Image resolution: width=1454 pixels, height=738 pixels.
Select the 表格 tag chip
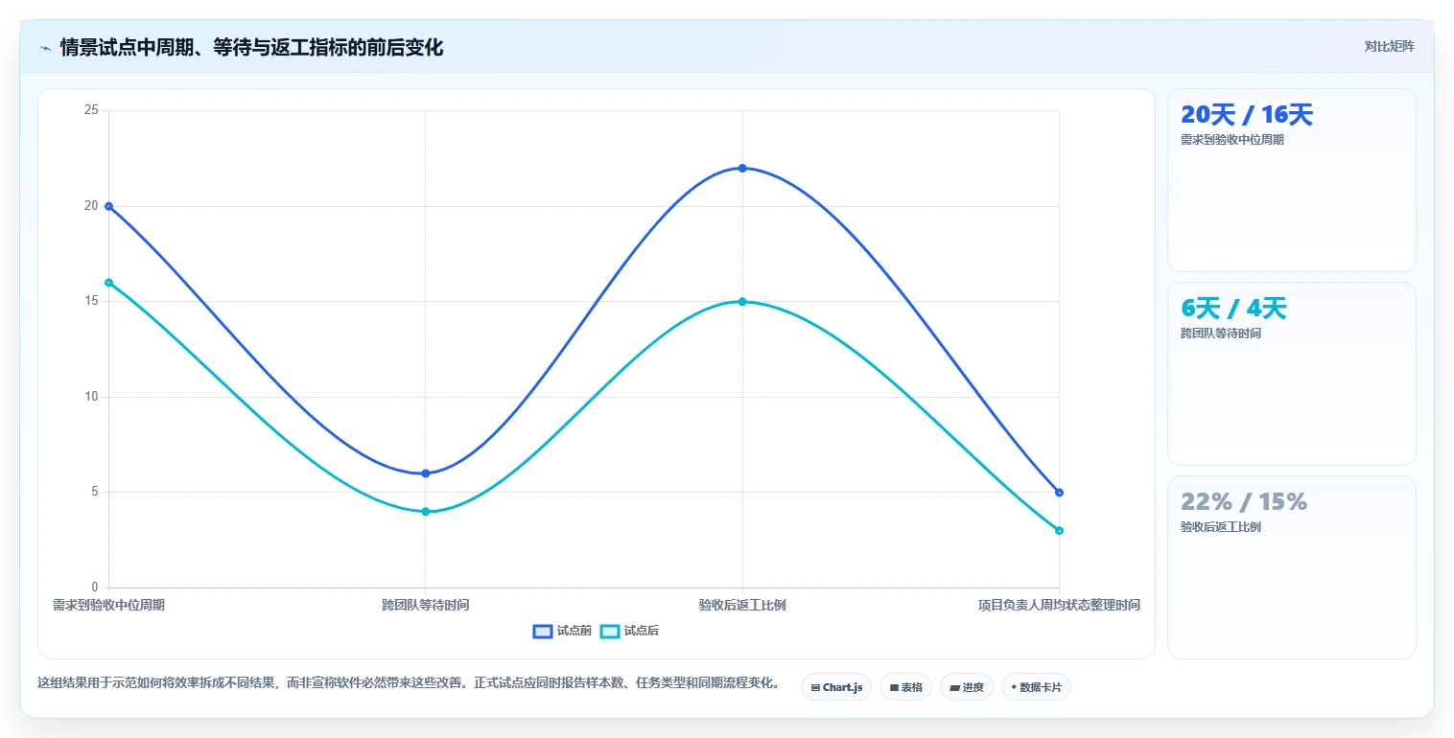[x=905, y=687]
